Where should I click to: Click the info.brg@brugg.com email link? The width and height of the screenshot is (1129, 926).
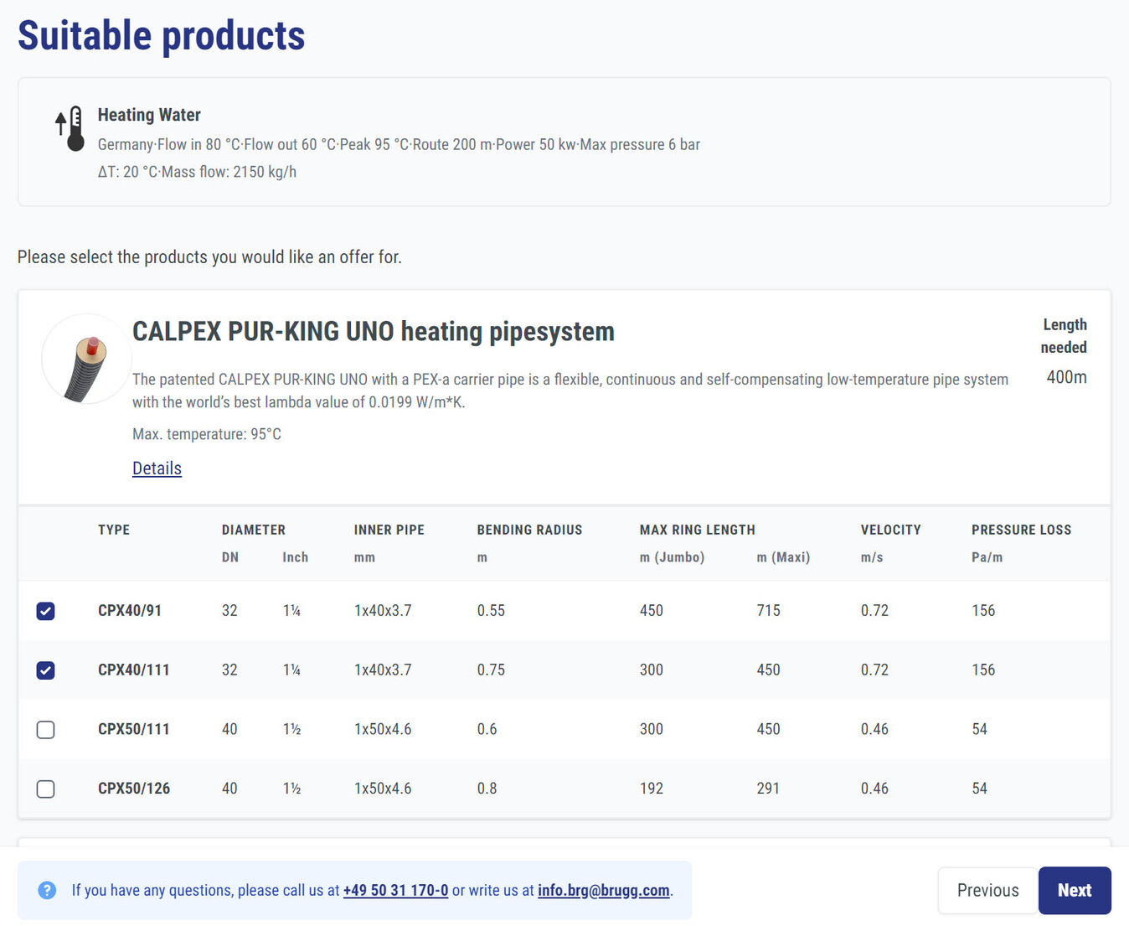click(x=603, y=890)
